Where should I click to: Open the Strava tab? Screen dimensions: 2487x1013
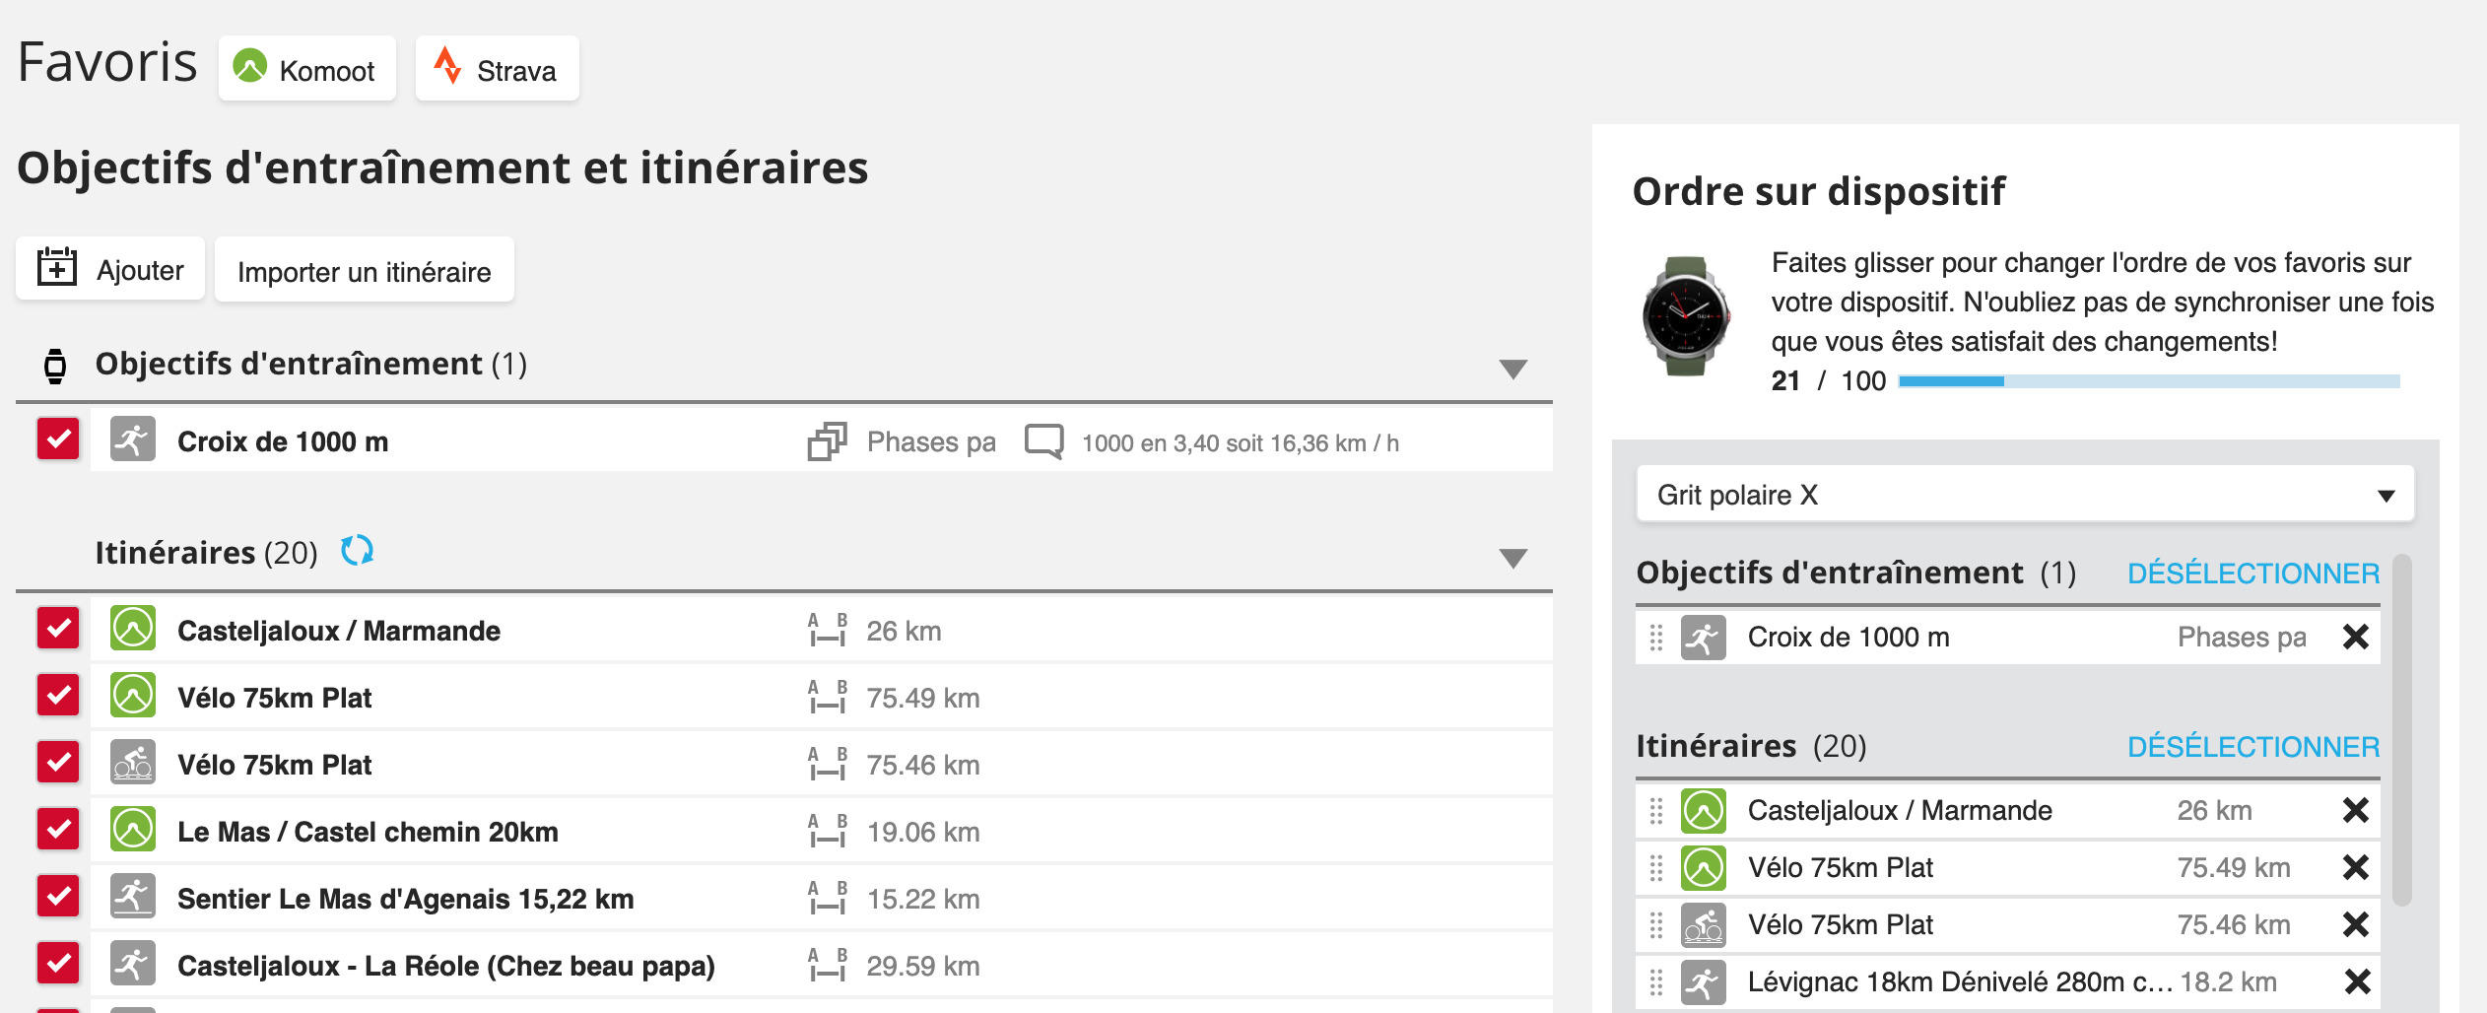[x=497, y=70]
